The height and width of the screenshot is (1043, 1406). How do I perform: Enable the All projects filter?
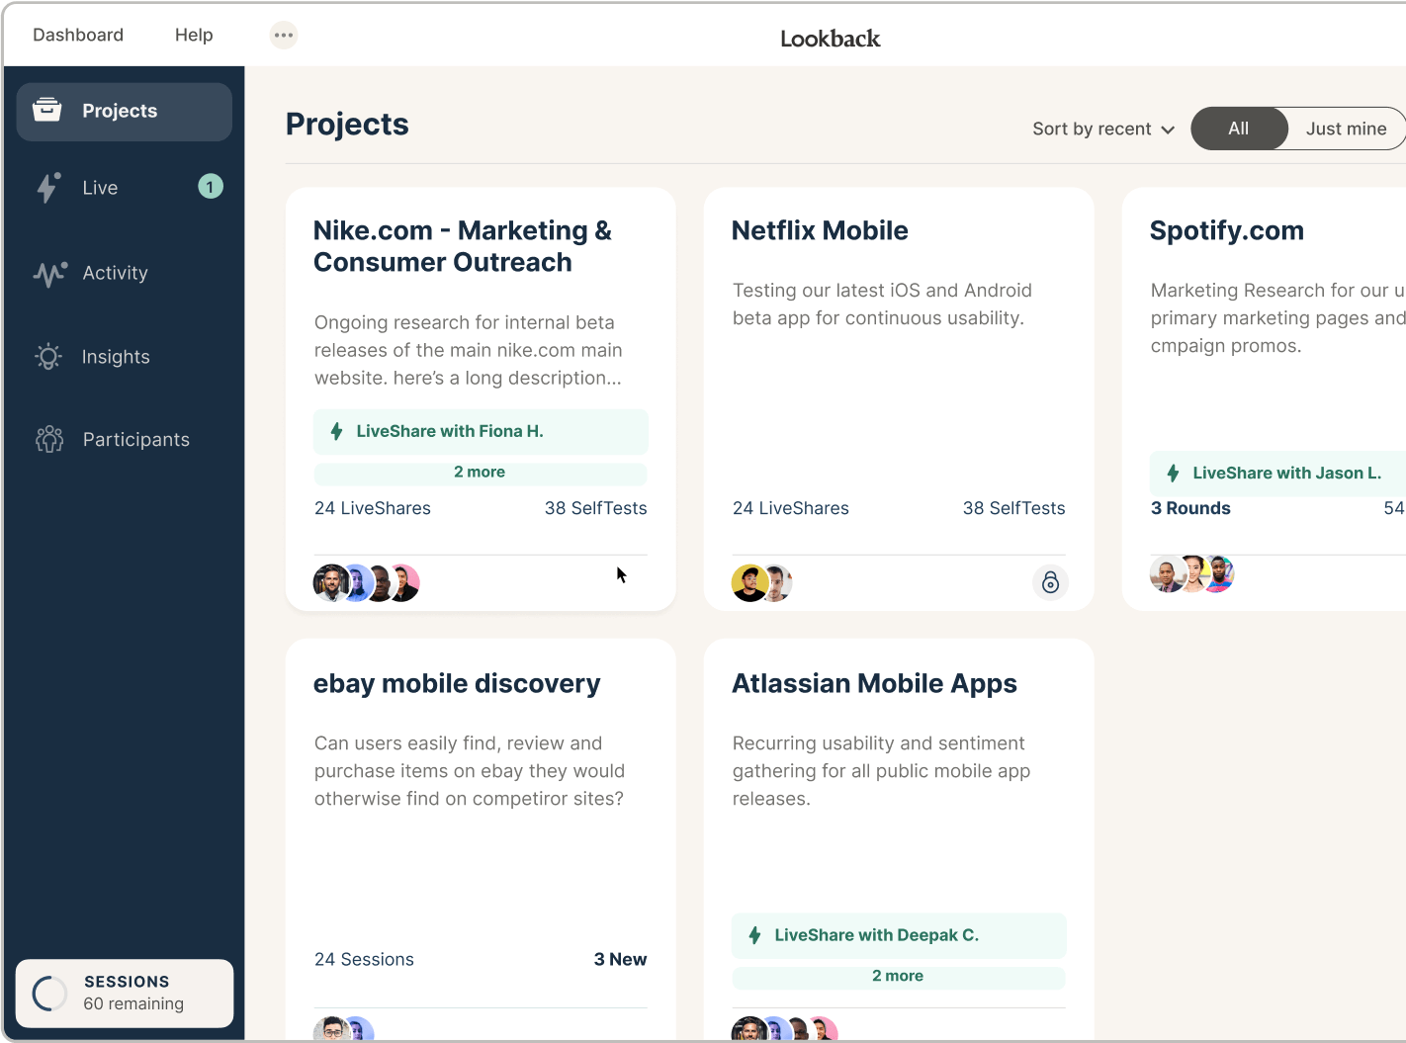(1238, 129)
